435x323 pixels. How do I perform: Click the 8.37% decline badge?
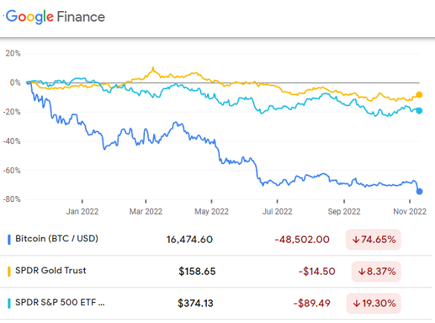pos(376,272)
